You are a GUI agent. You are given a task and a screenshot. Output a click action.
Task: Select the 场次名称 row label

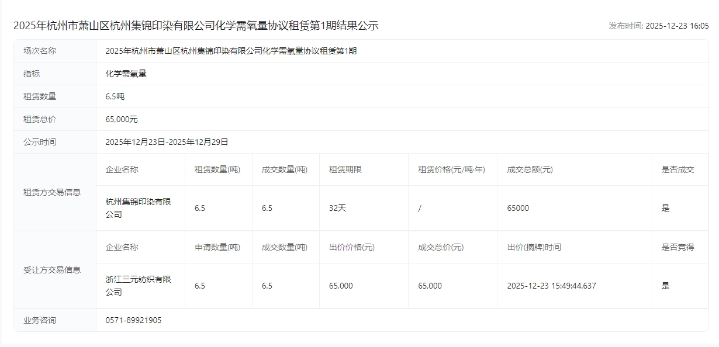[40, 51]
